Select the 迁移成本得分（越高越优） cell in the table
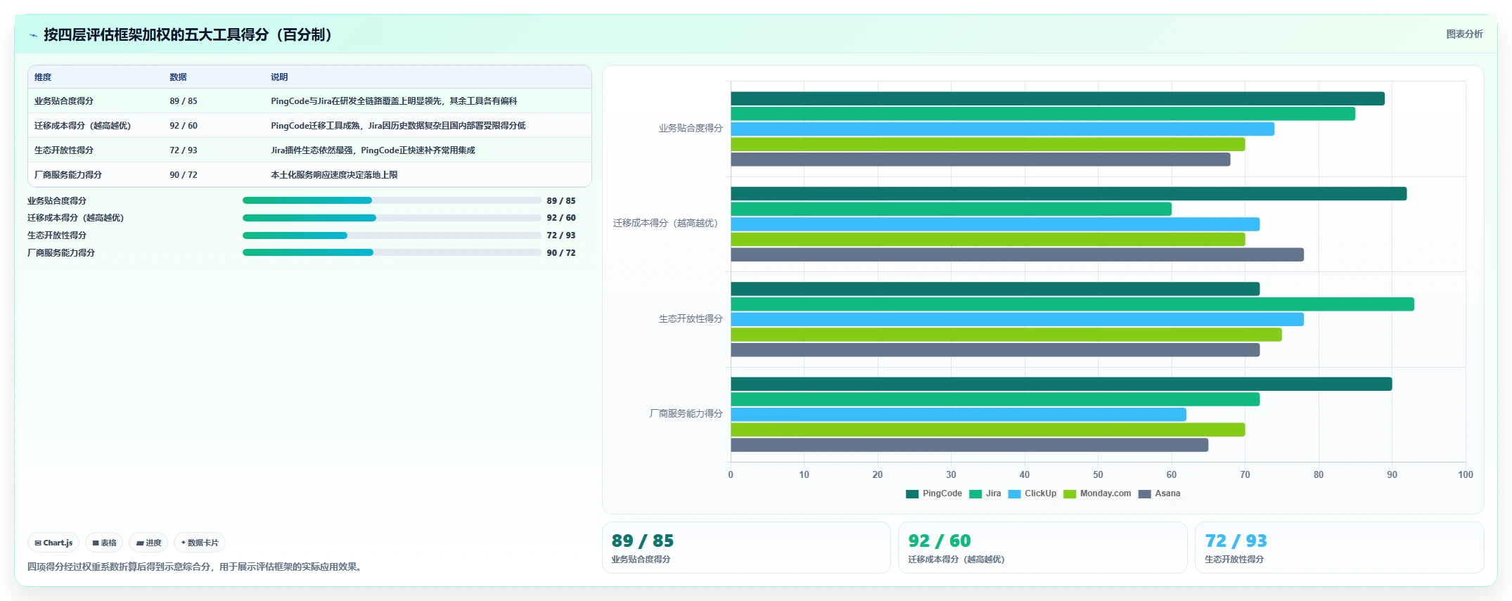 click(x=82, y=126)
